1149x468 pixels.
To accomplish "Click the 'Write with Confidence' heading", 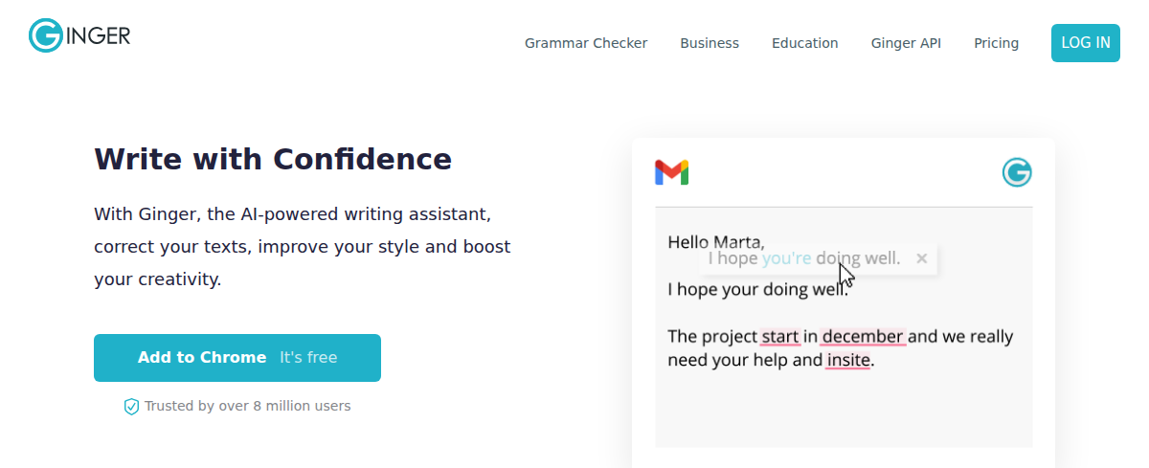I will tap(273, 159).
